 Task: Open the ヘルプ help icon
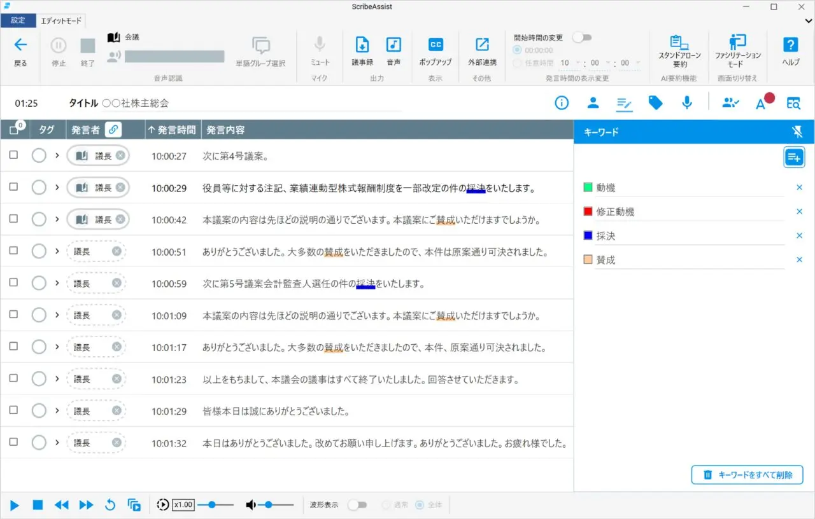pyautogui.click(x=790, y=45)
